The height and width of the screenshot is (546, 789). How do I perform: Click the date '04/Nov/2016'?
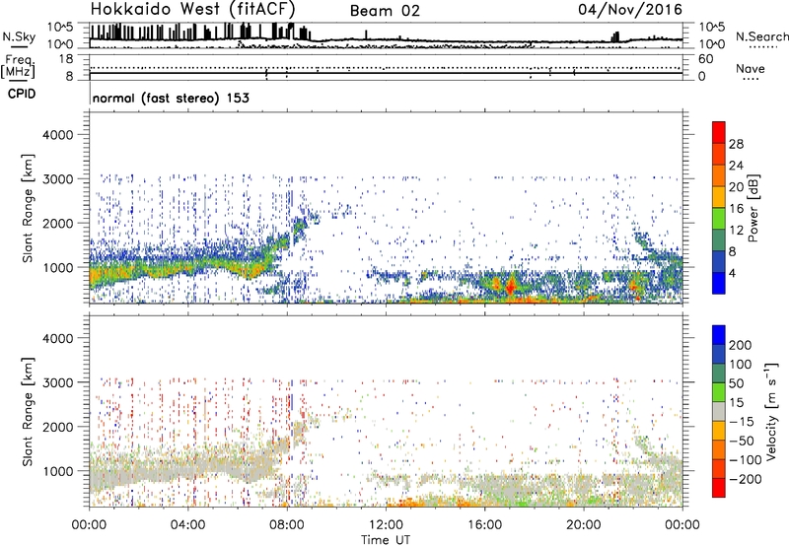click(x=630, y=10)
